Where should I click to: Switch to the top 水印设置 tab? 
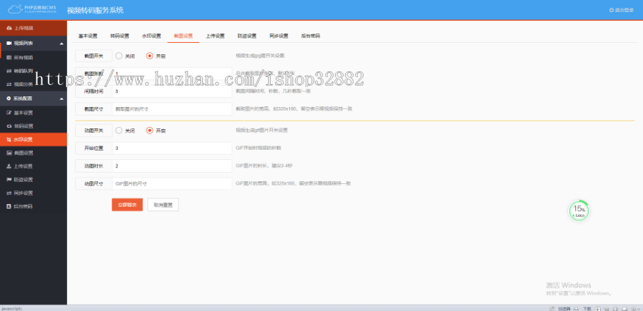(151, 36)
